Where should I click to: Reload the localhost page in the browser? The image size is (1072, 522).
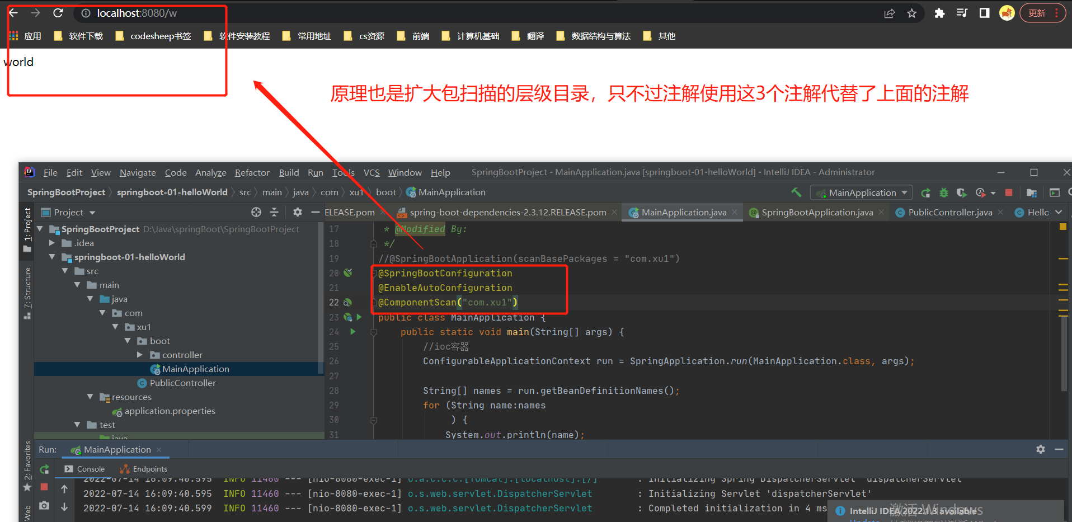tap(58, 13)
